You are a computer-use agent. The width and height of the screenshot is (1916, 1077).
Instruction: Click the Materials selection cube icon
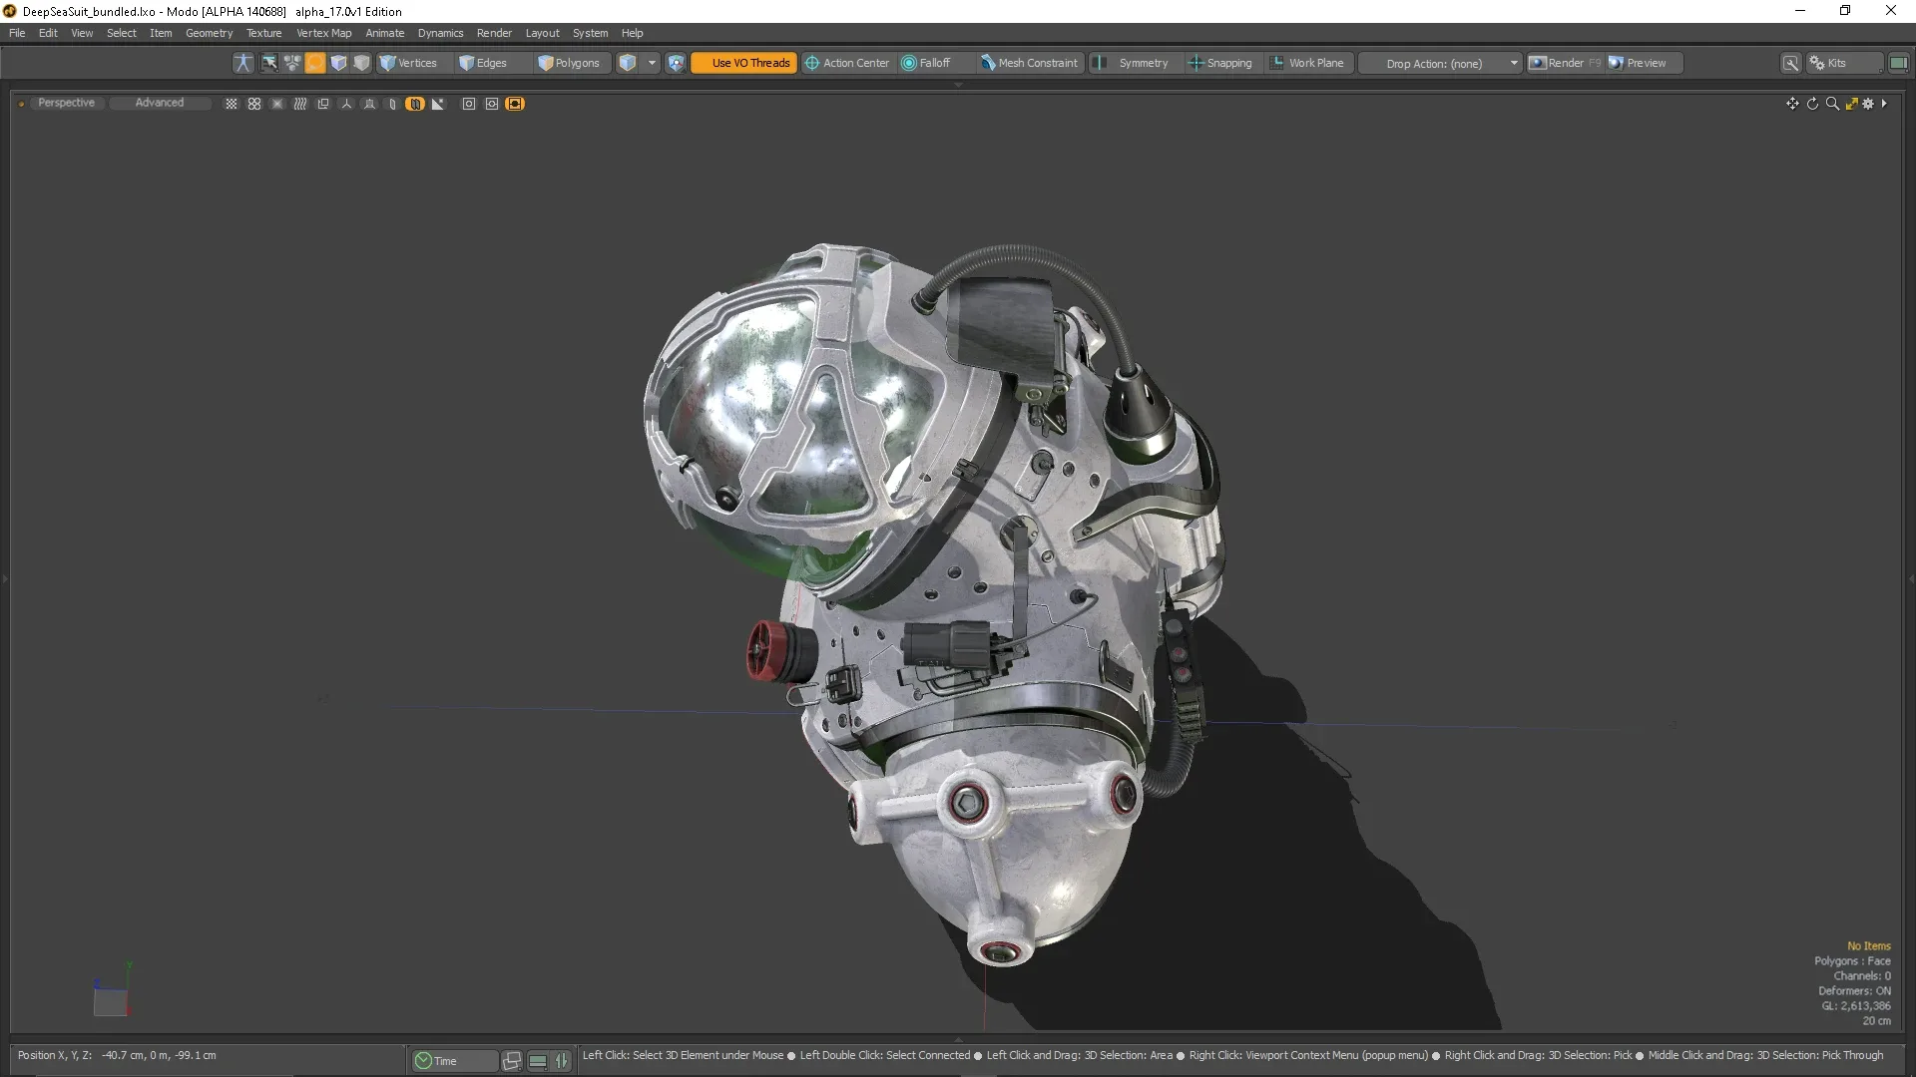point(338,63)
